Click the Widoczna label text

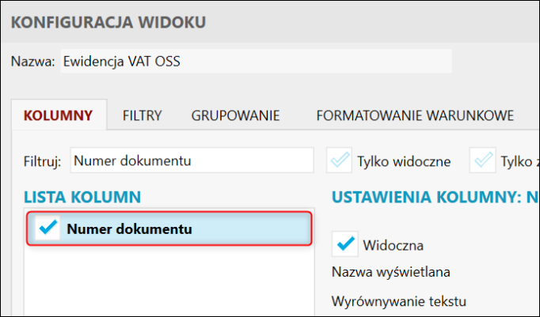point(394,244)
